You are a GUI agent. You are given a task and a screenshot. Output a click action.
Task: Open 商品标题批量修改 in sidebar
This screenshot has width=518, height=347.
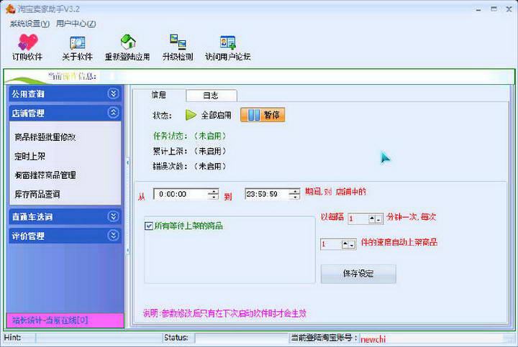coord(45,137)
